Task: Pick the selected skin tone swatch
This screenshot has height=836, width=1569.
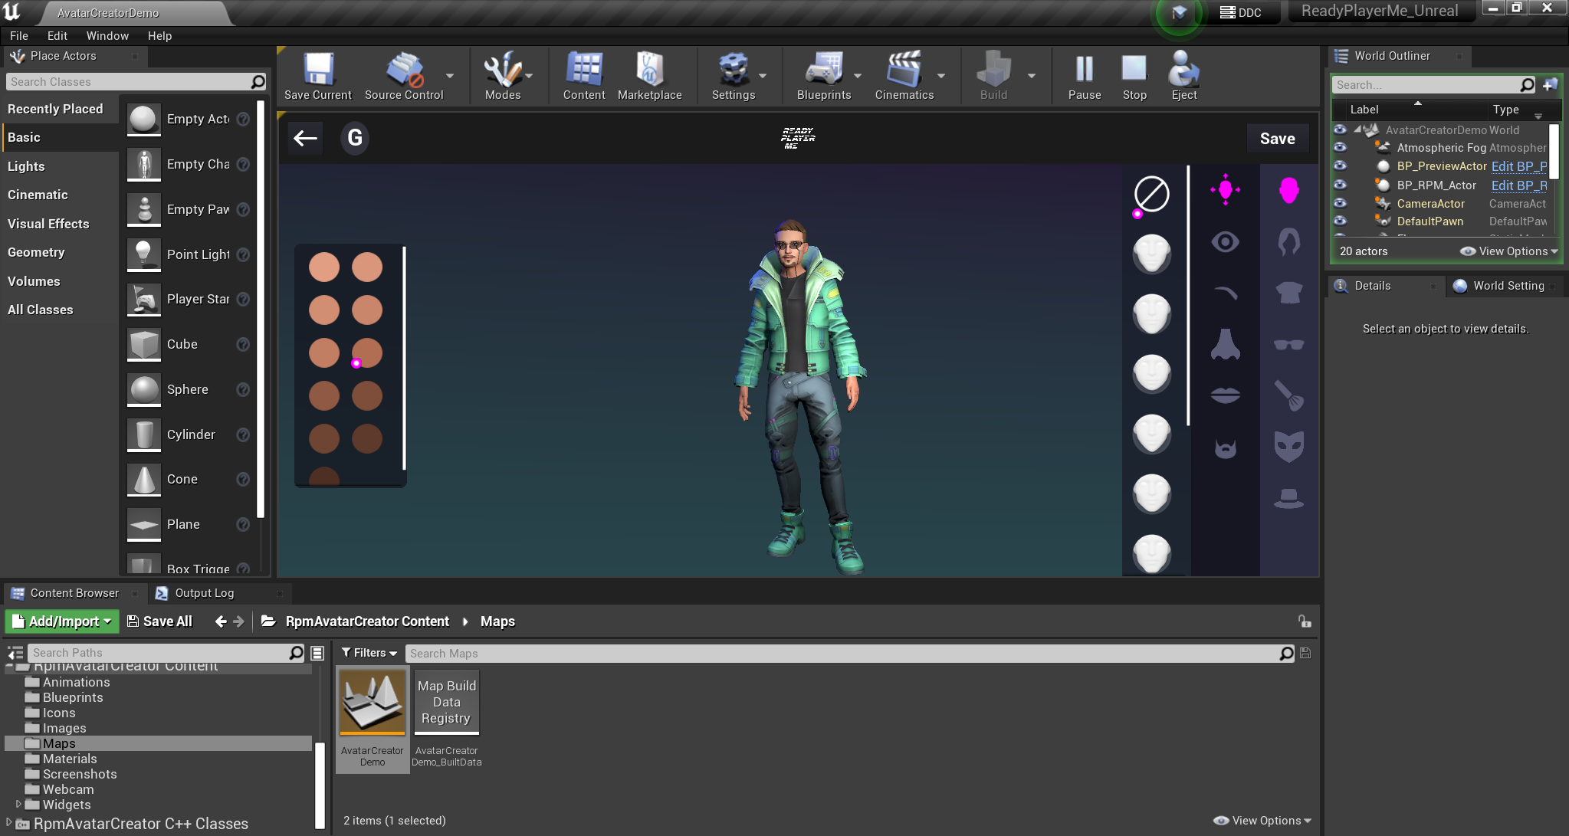Action: [x=368, y=352]
